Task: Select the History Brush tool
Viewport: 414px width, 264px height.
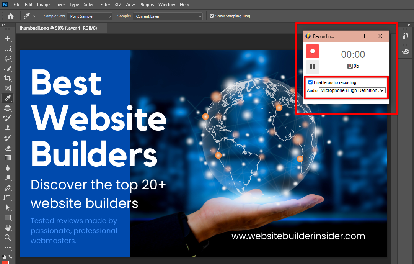Action: click(8, 138)
